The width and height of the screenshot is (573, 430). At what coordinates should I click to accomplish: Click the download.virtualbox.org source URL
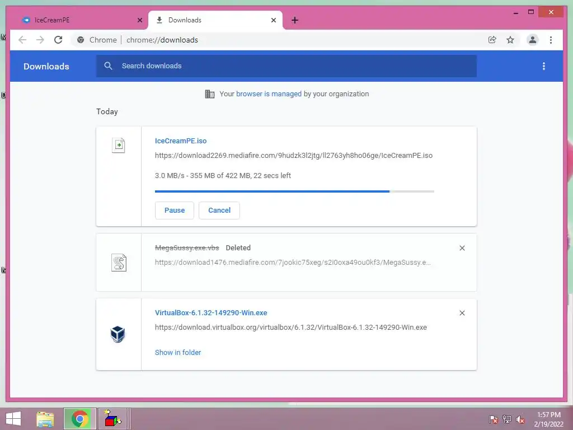point(291,328)
